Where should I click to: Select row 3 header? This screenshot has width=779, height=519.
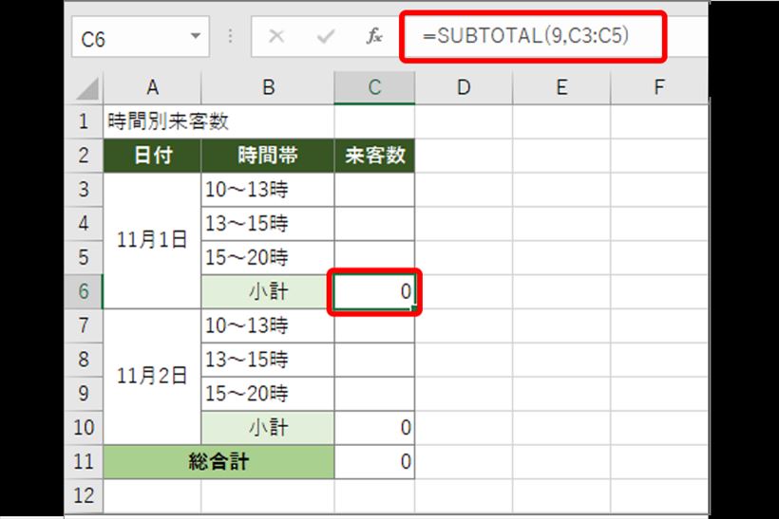[84, 190]
